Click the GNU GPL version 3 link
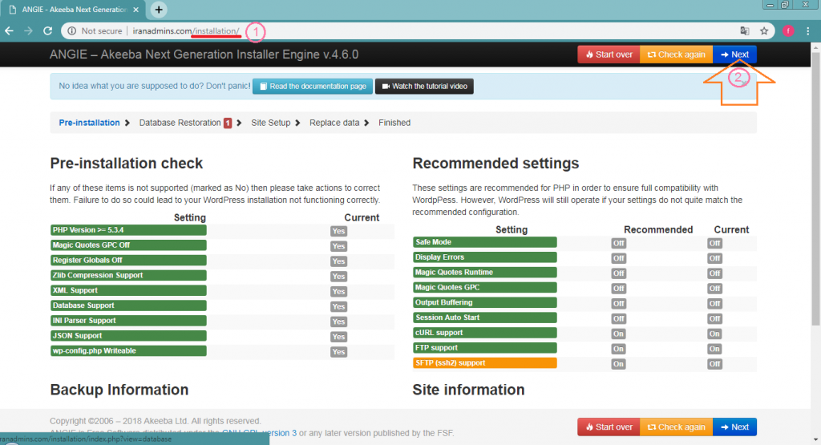821x445 pixels. click(x=259, y=433)
